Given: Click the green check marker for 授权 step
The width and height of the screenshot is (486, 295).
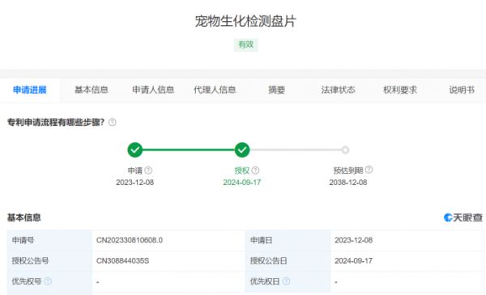Looking at the screenshot, I should pyautogui.click(x=242, y=150).
